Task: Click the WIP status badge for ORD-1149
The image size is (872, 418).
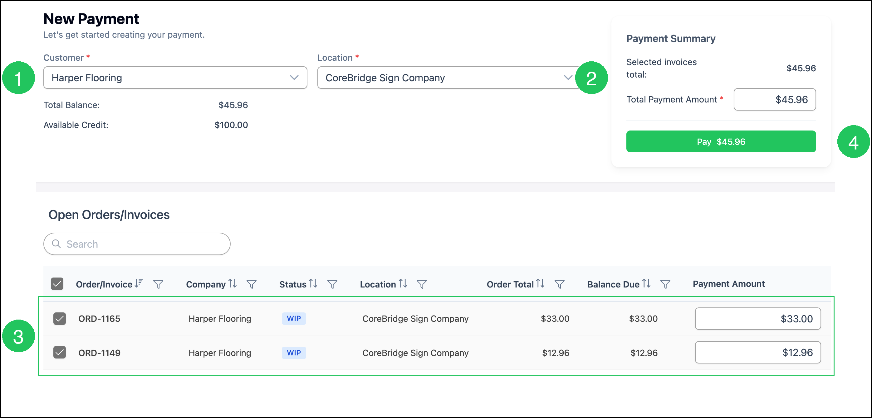Action: 294,353
